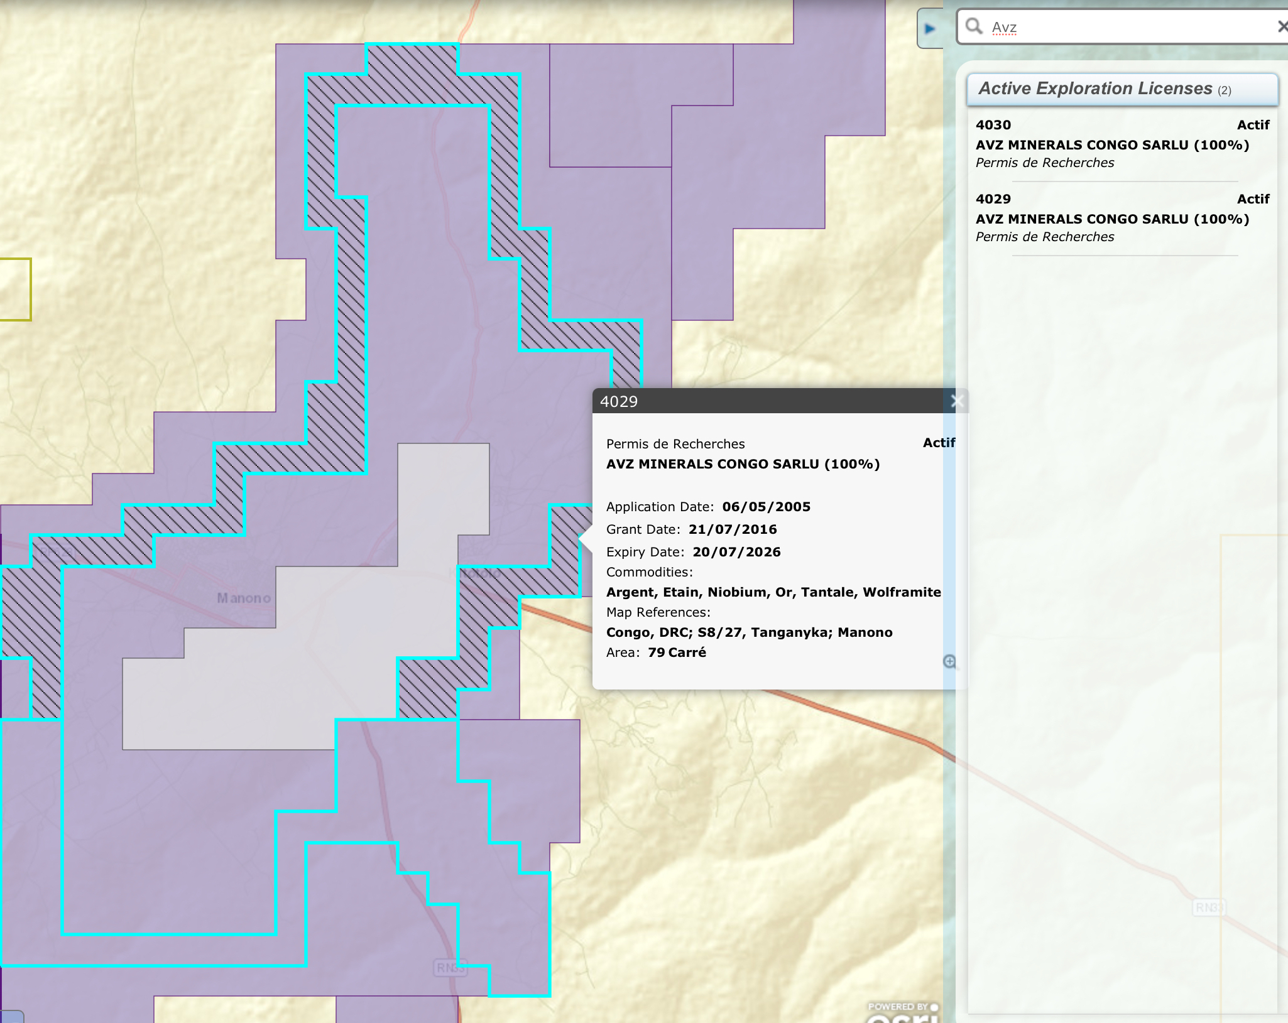
Task: Click AVZ MINERALS CONGO SARLU in popup
Action: [x=743, y=464]
